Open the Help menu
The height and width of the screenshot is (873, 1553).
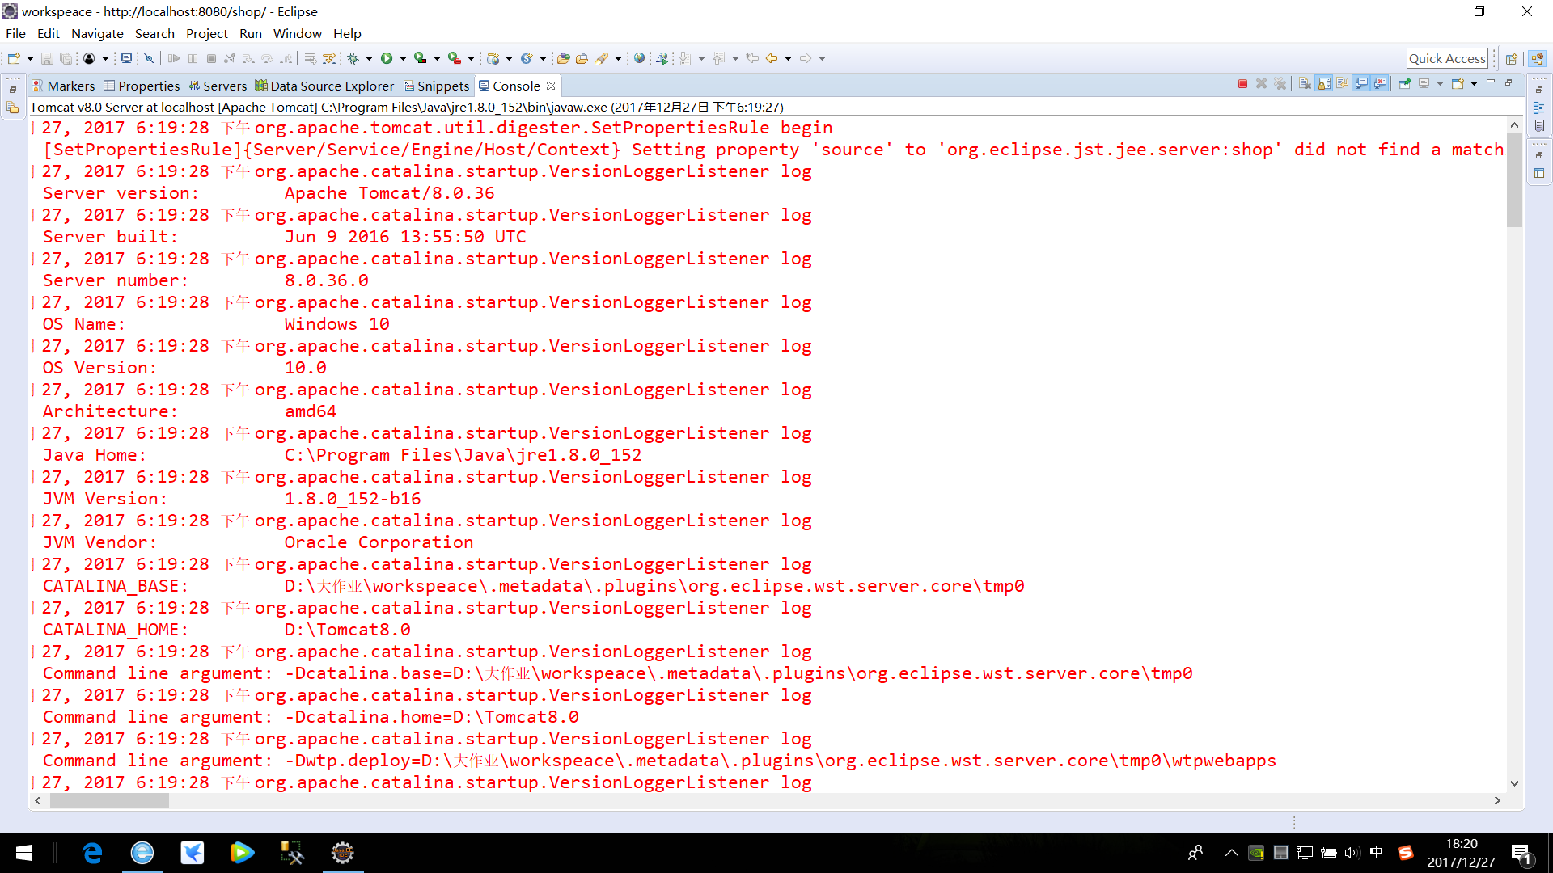pos(347,33)
